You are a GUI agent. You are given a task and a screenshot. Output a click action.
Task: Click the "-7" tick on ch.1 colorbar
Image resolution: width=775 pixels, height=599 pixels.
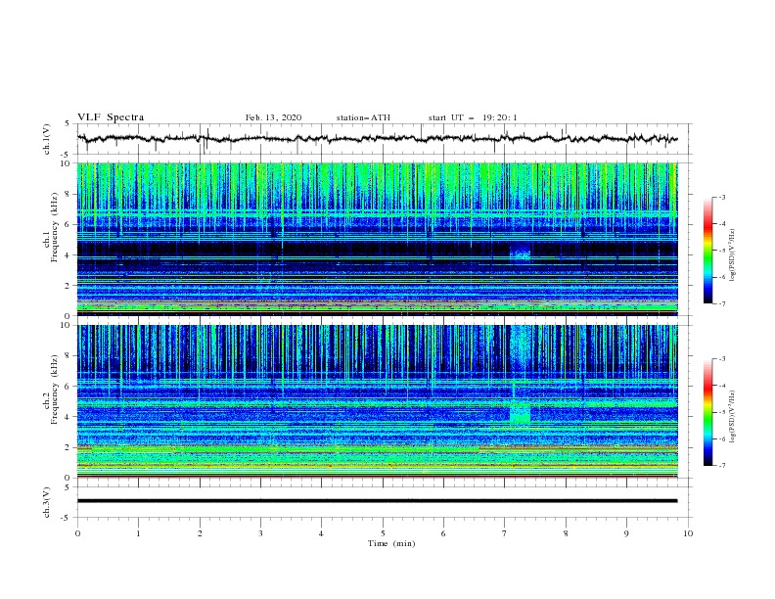click(721, 304)
